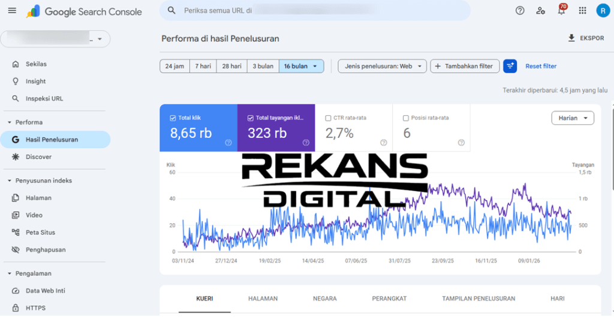Select the 28 hari range

[x=232, y=66]
